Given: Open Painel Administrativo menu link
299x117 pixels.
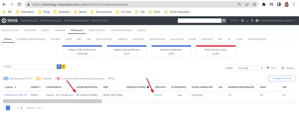Looking at the screenshot, I should tap(51, 21).
